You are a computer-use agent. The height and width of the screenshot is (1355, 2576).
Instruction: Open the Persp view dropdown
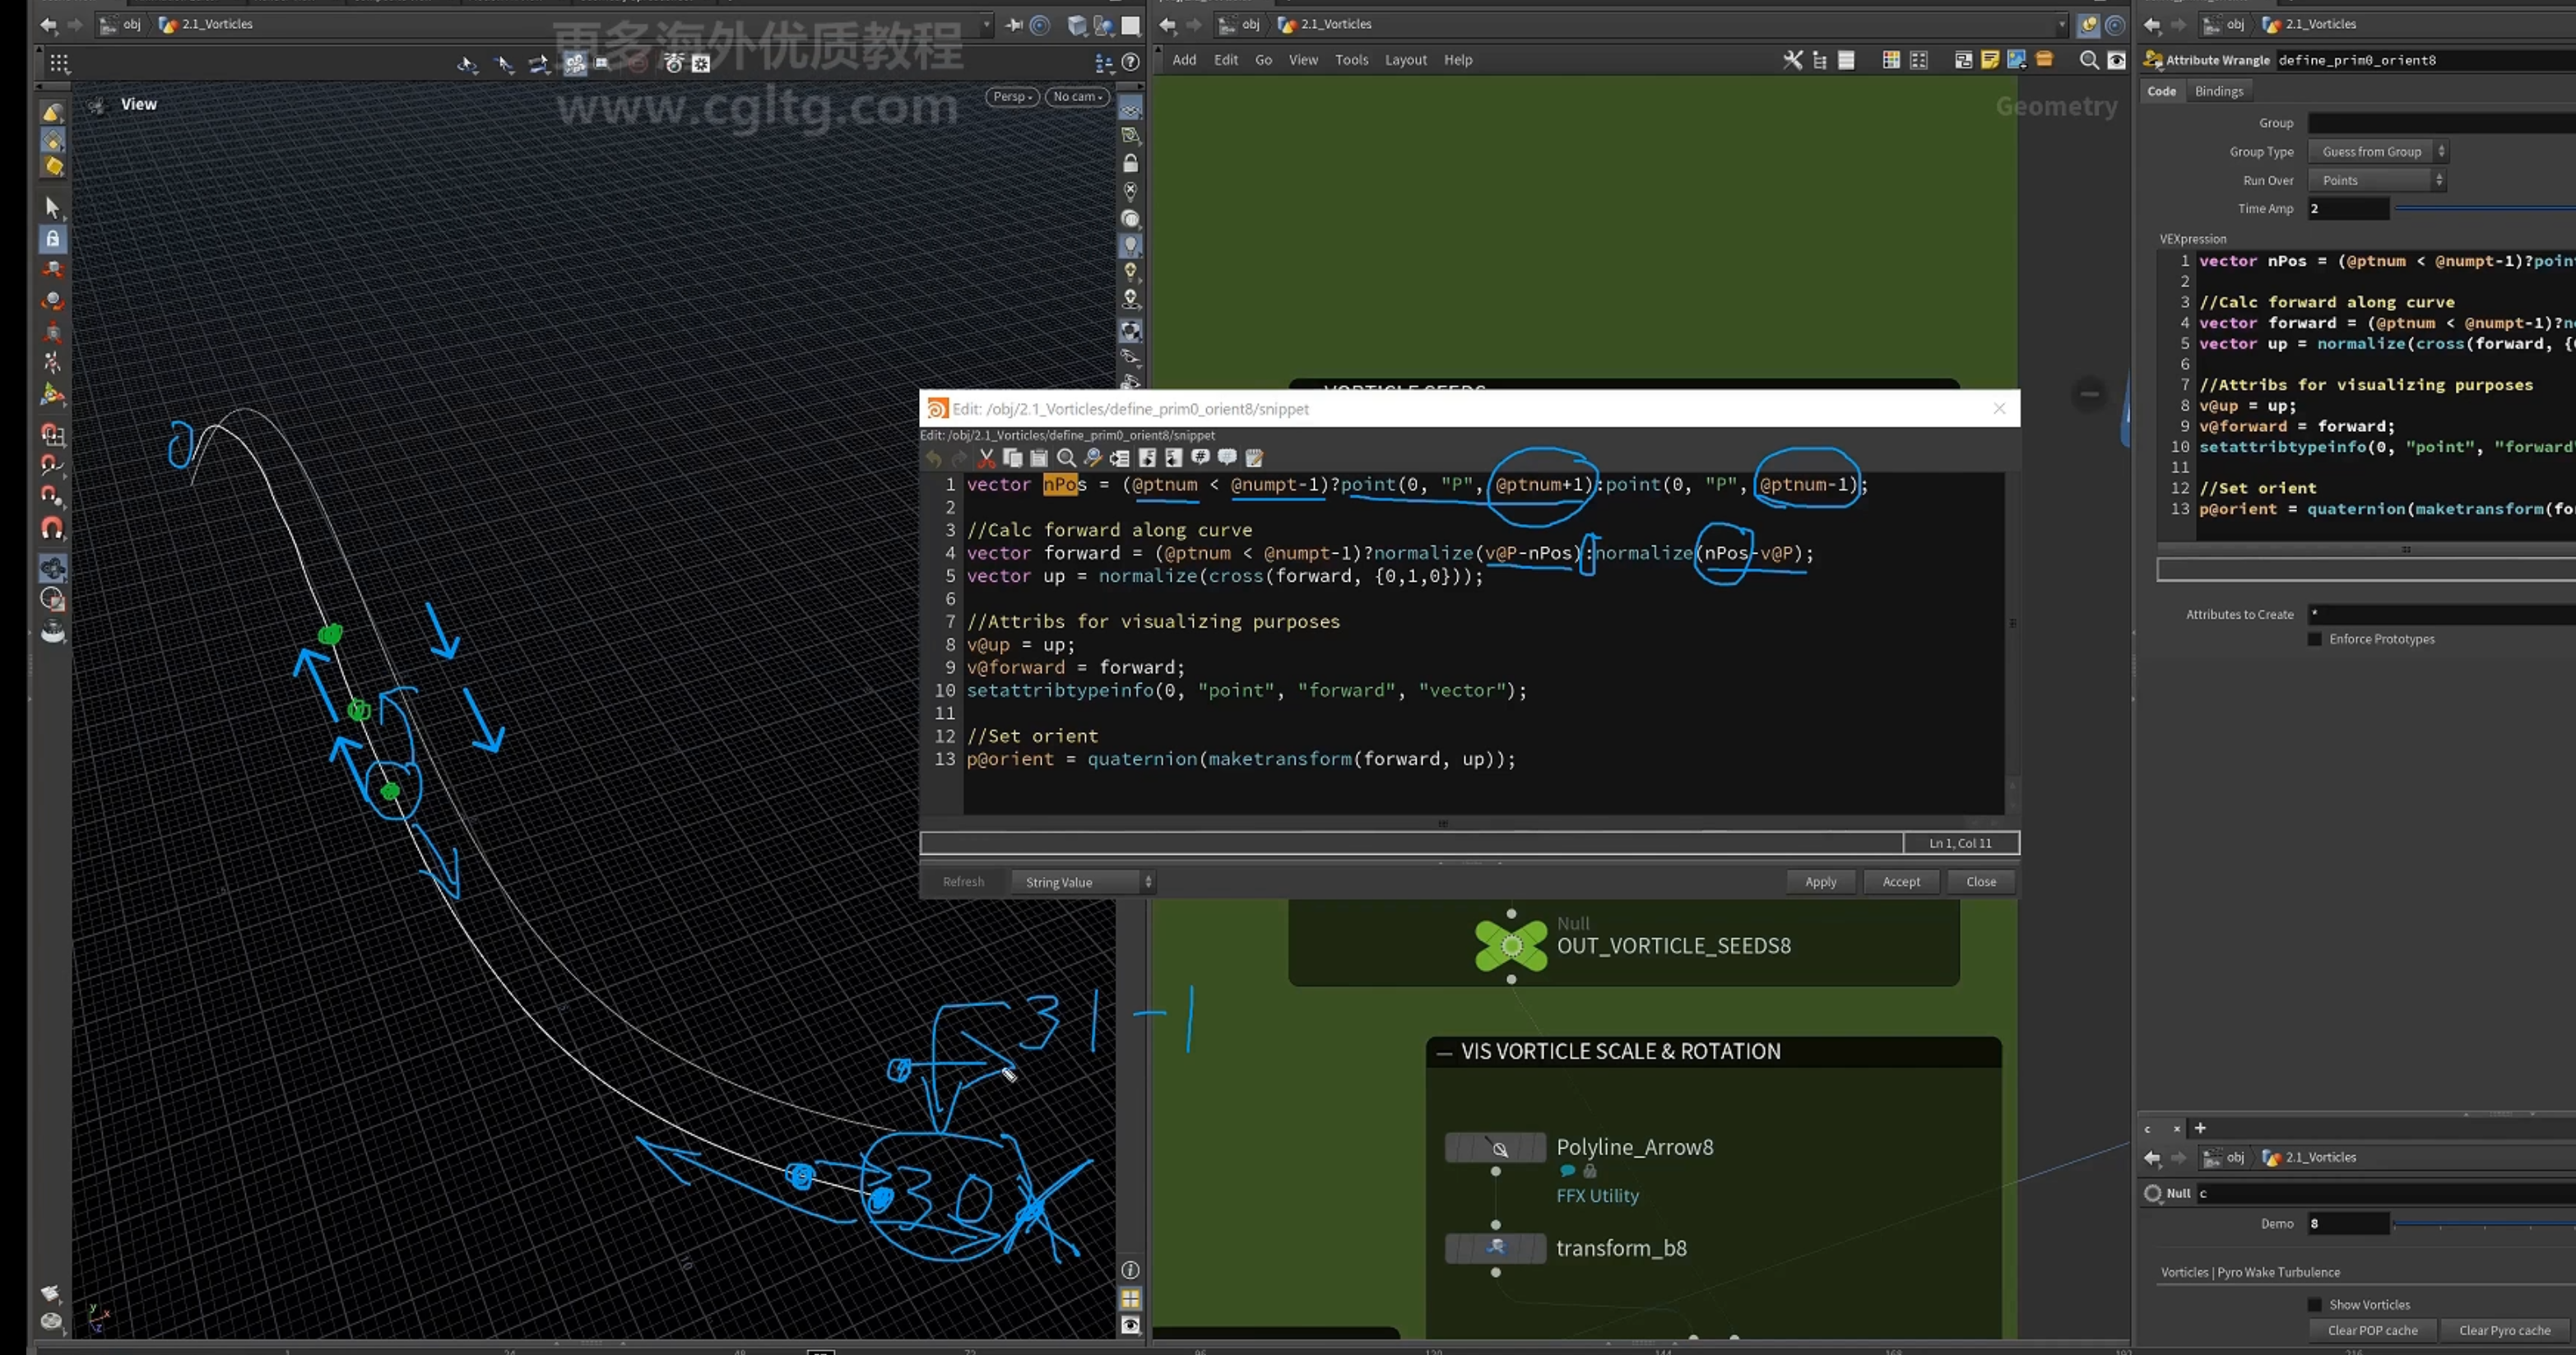point(1012,96)
